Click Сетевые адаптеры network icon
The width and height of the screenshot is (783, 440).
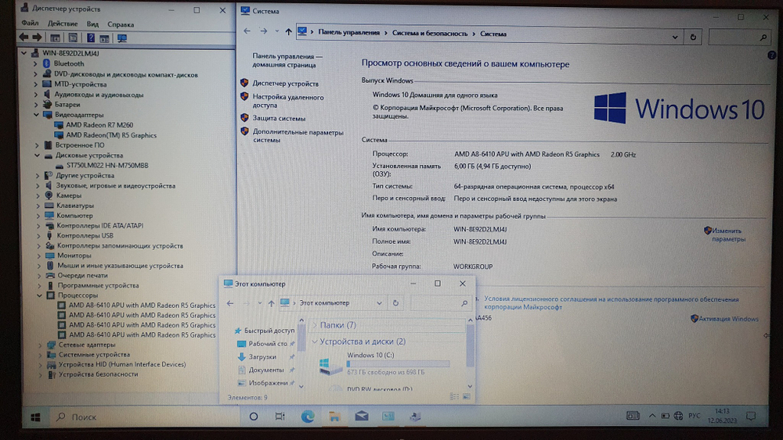52,345
